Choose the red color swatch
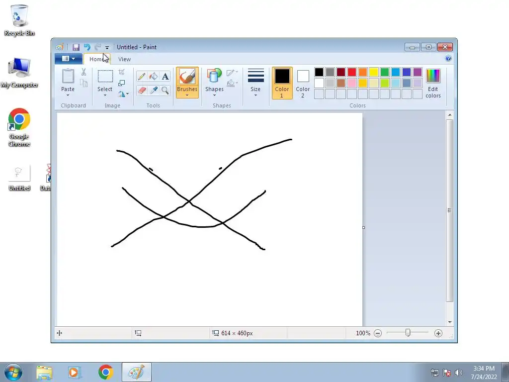Viewport: 509px width, 382px height. pyautogui.click(x=352, y=72)
